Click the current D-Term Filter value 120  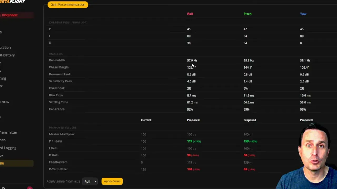(x=143, y=169)
